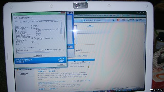Click the search button next to page input field
Viewport: 164px width, 92px height.
pos(90,26)
